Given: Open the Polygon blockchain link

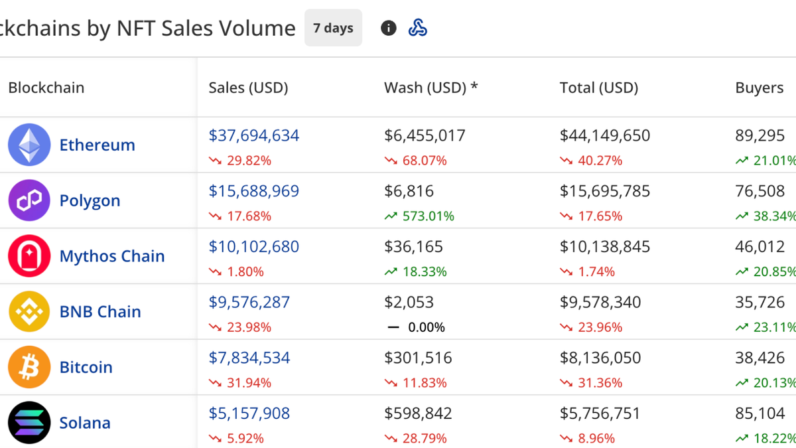Looking at the screenshot, I should pyautogui.click(x=90, y=200).
